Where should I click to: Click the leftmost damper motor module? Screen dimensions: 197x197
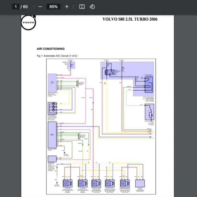tap(68, 183)
